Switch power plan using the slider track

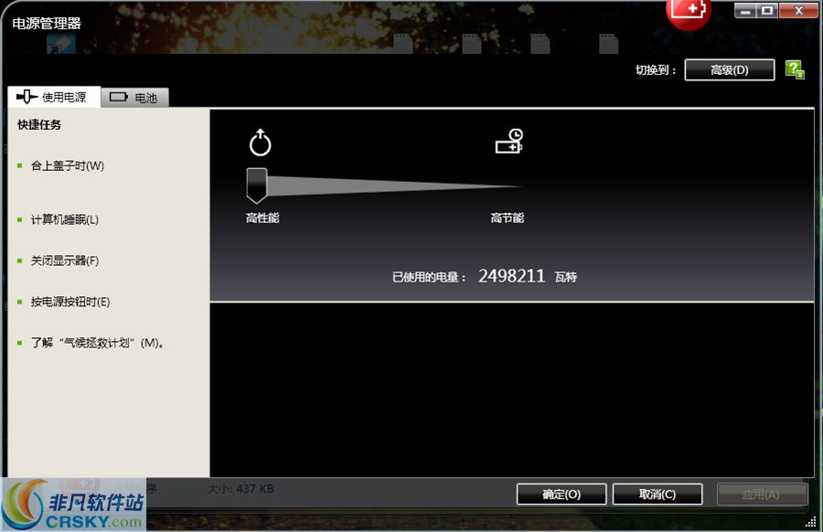384,183
